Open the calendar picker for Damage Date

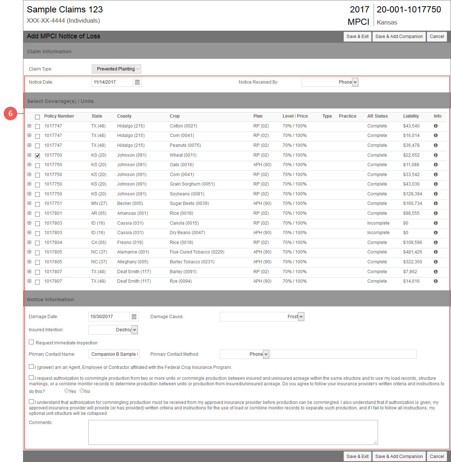[134, 316]
